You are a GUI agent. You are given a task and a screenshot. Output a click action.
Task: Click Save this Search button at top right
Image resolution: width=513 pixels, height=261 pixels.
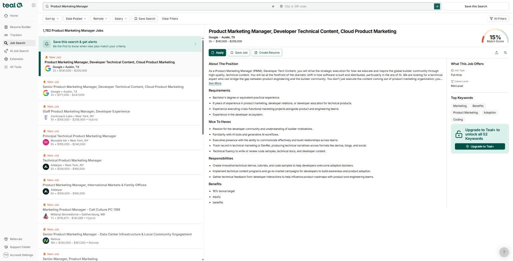pos(476,6)
